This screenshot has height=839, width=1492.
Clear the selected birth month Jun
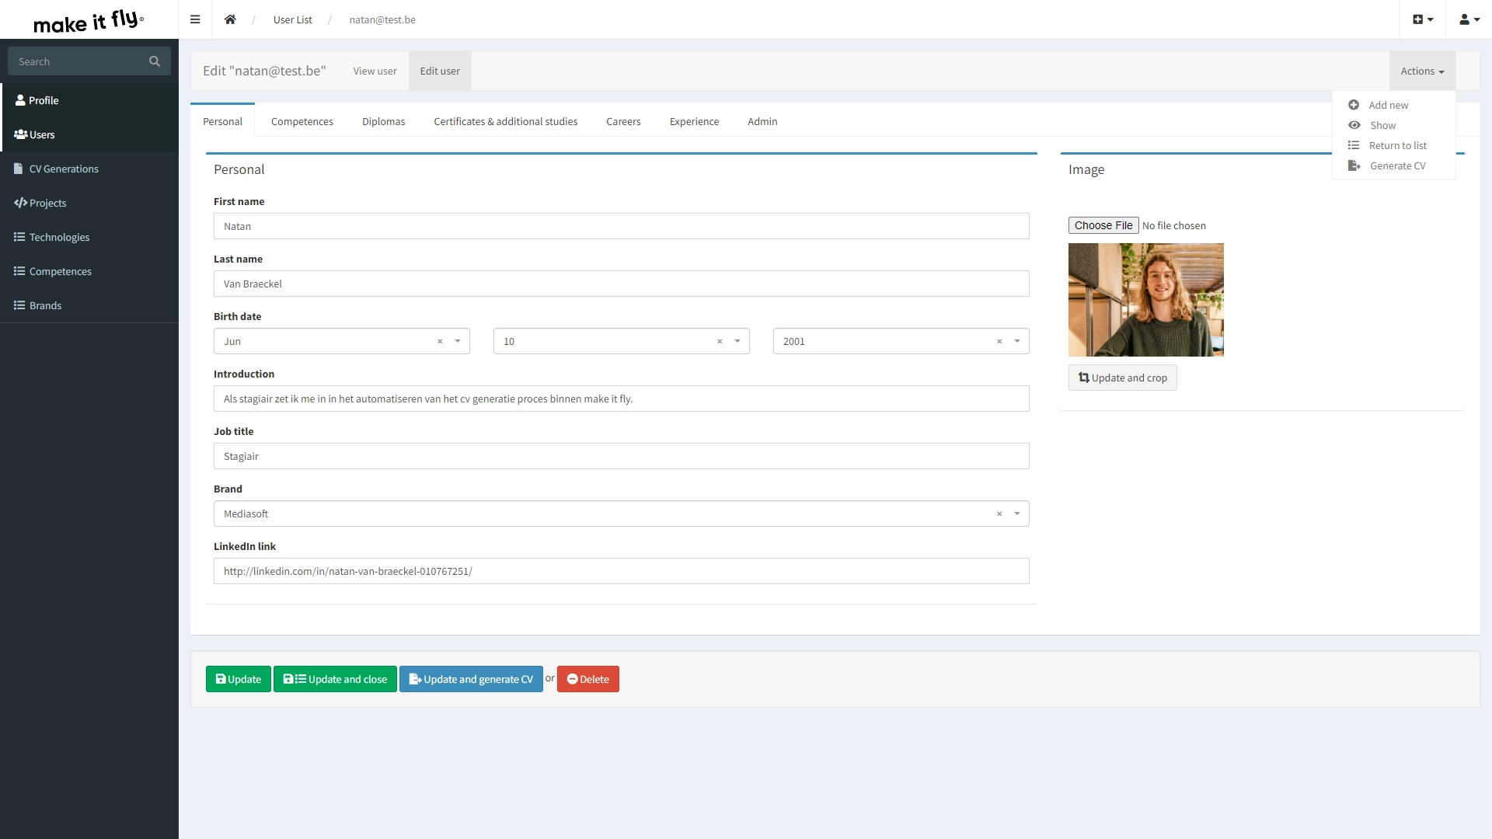point(441,341)
